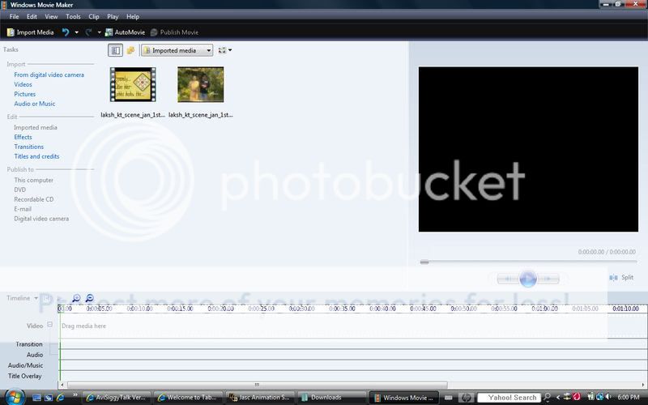Image resolution: width=648 pixels, height=405 pixels.
Task: Switch to Downloads taskbar window
Action: pyautogui.click(x=332, y=398)
